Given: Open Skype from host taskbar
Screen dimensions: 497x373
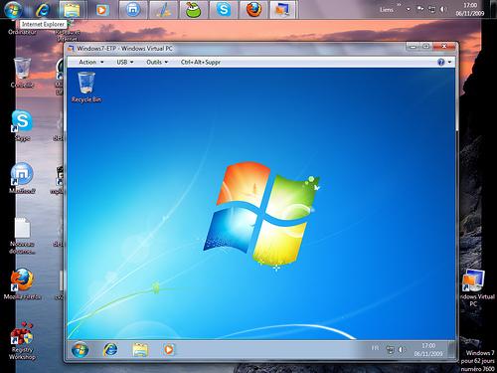Looking at the screenshot, I should point(224,10).
